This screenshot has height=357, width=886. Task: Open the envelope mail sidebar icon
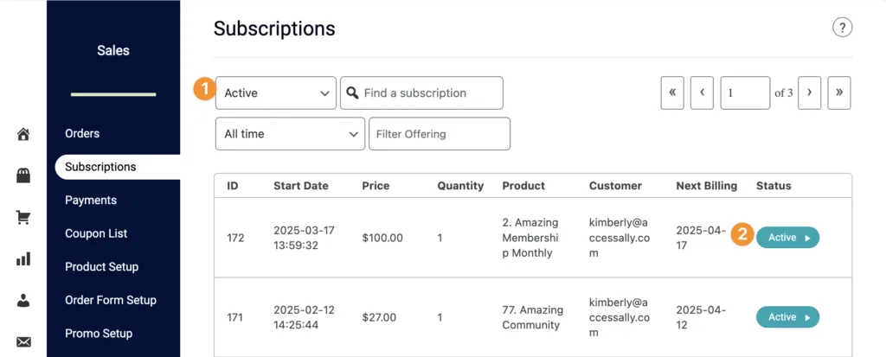pyautogui.click(x=23, y=341)
